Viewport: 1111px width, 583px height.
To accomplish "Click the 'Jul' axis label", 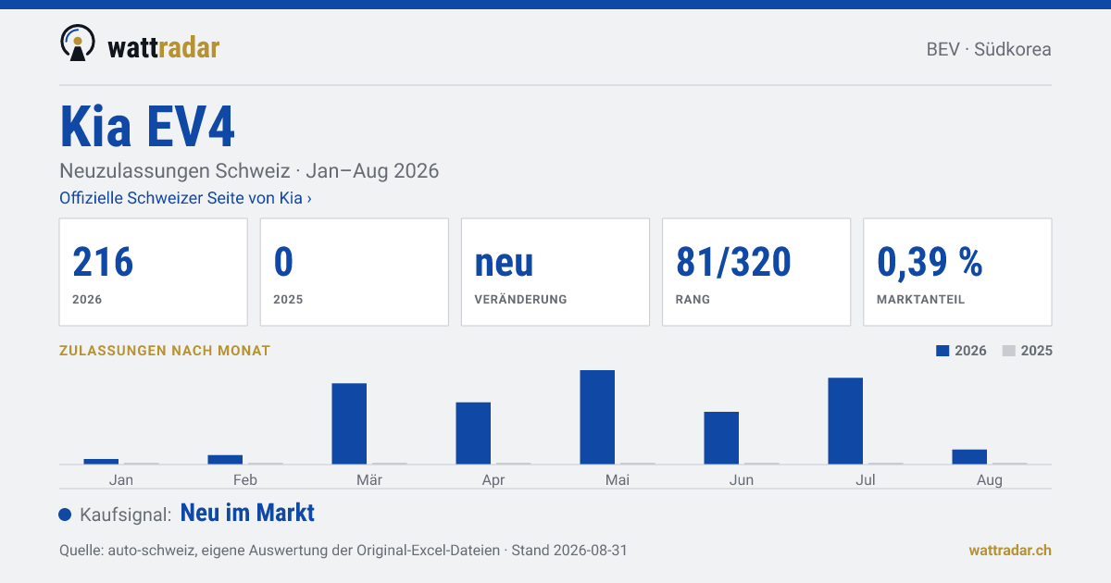I will (866, 479).
